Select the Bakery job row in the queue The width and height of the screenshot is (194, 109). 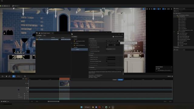(53, 39)
